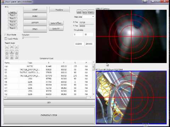Screen dimensions: 170x127
Task: Open the Feeders button
Action: pyautogui.click(x=59, y=10)
